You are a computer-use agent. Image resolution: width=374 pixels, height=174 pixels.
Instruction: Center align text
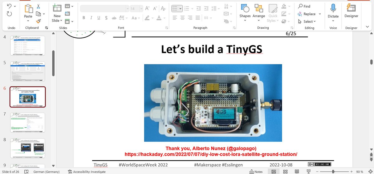coord(182,18)
